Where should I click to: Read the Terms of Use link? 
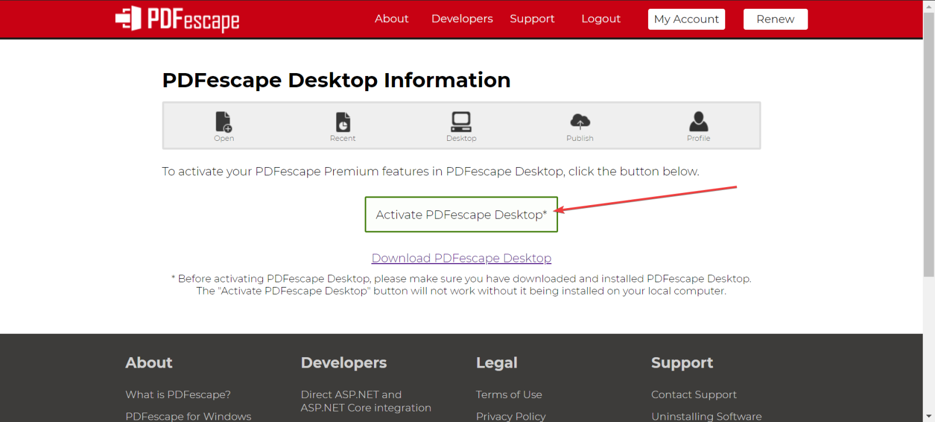click(509, 395)
